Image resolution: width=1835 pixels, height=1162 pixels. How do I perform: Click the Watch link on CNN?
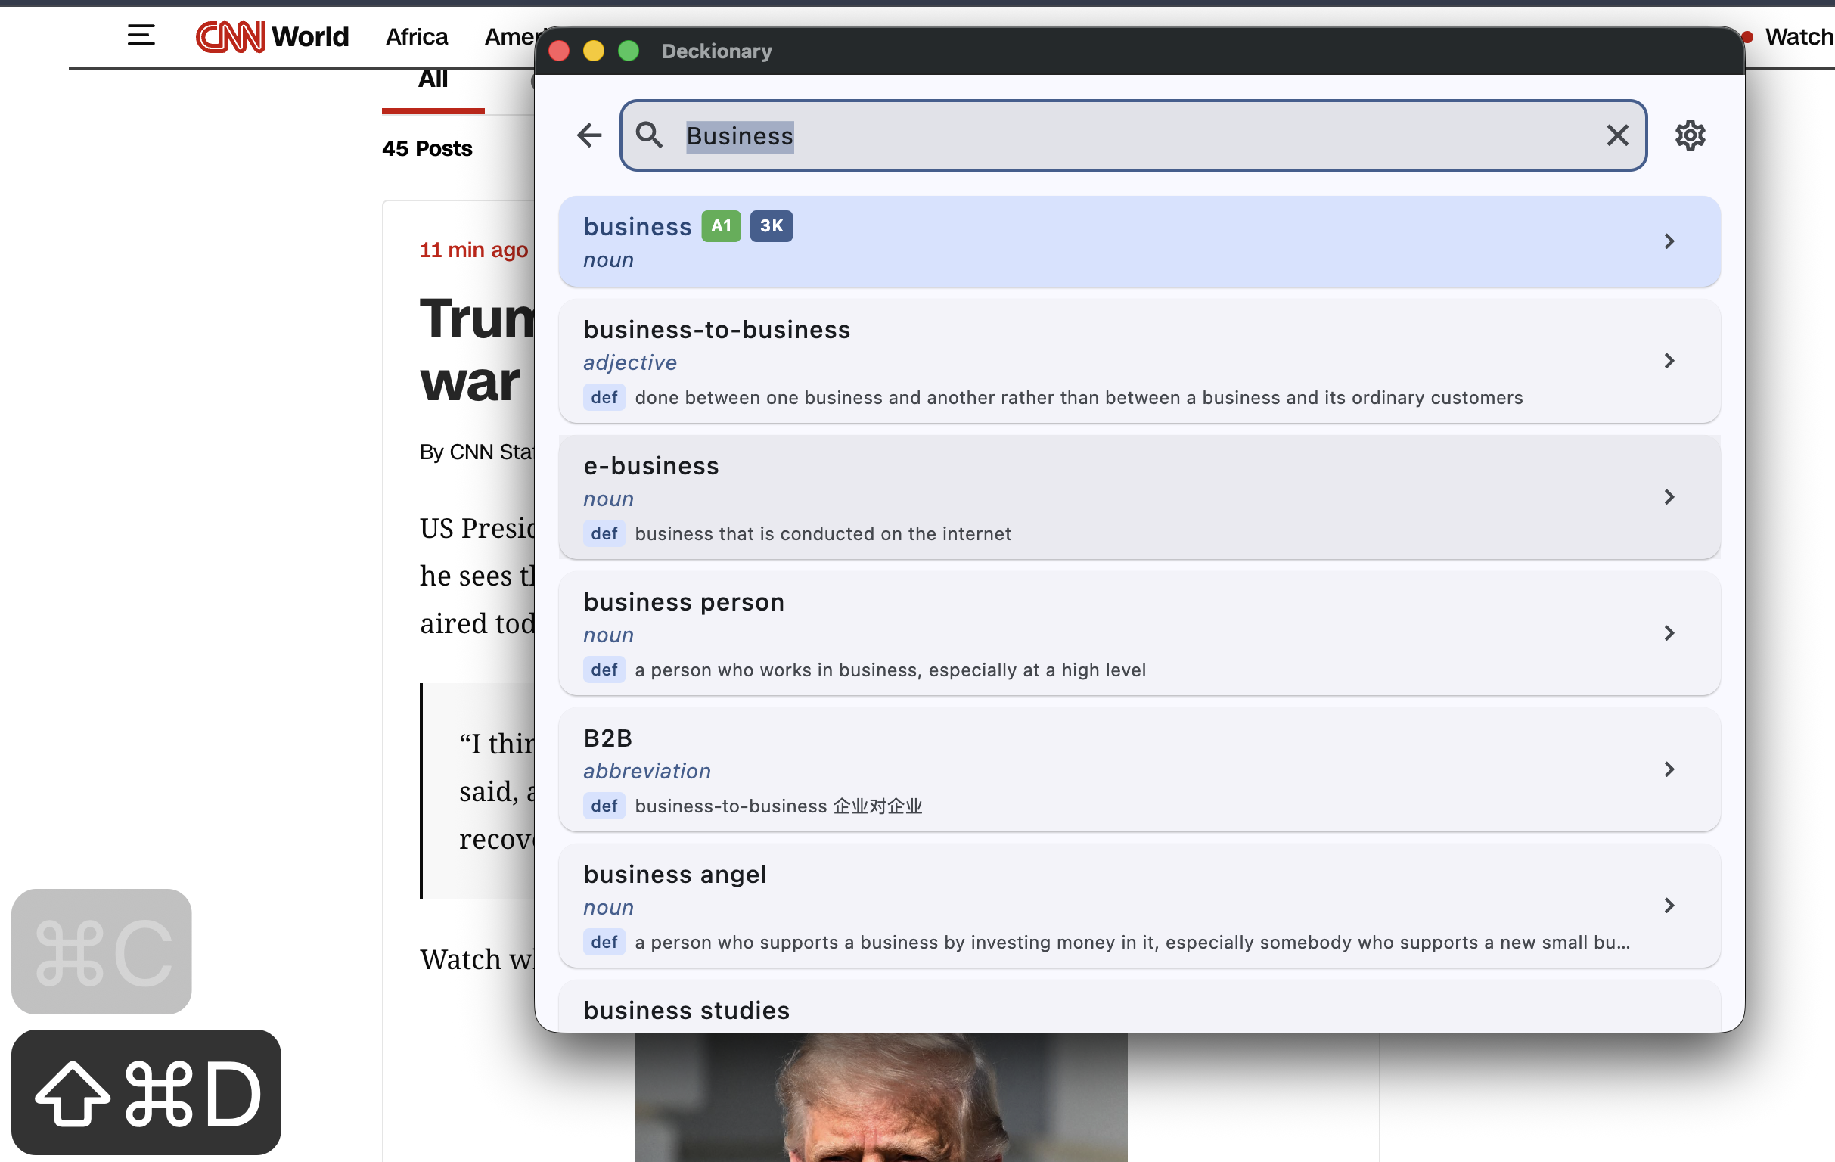tap(1799, 36)
